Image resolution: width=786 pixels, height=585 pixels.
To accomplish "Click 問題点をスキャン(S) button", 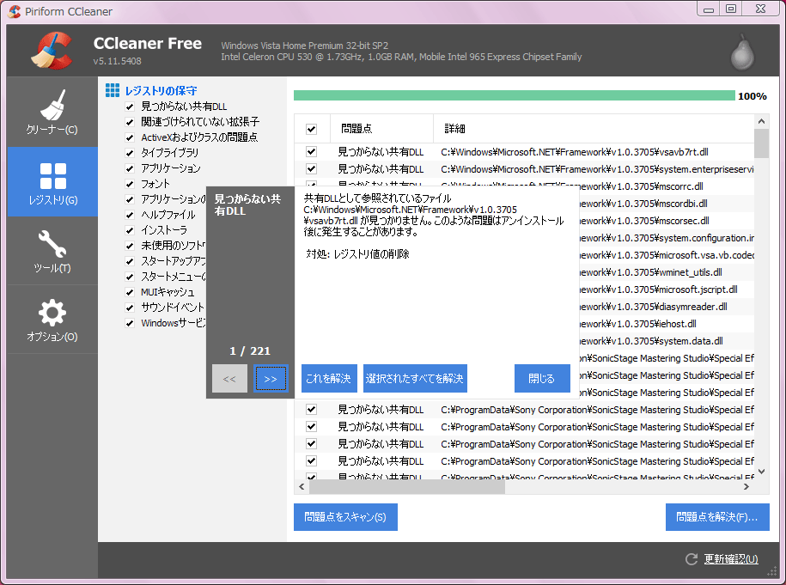I will (x=345, y=517).
